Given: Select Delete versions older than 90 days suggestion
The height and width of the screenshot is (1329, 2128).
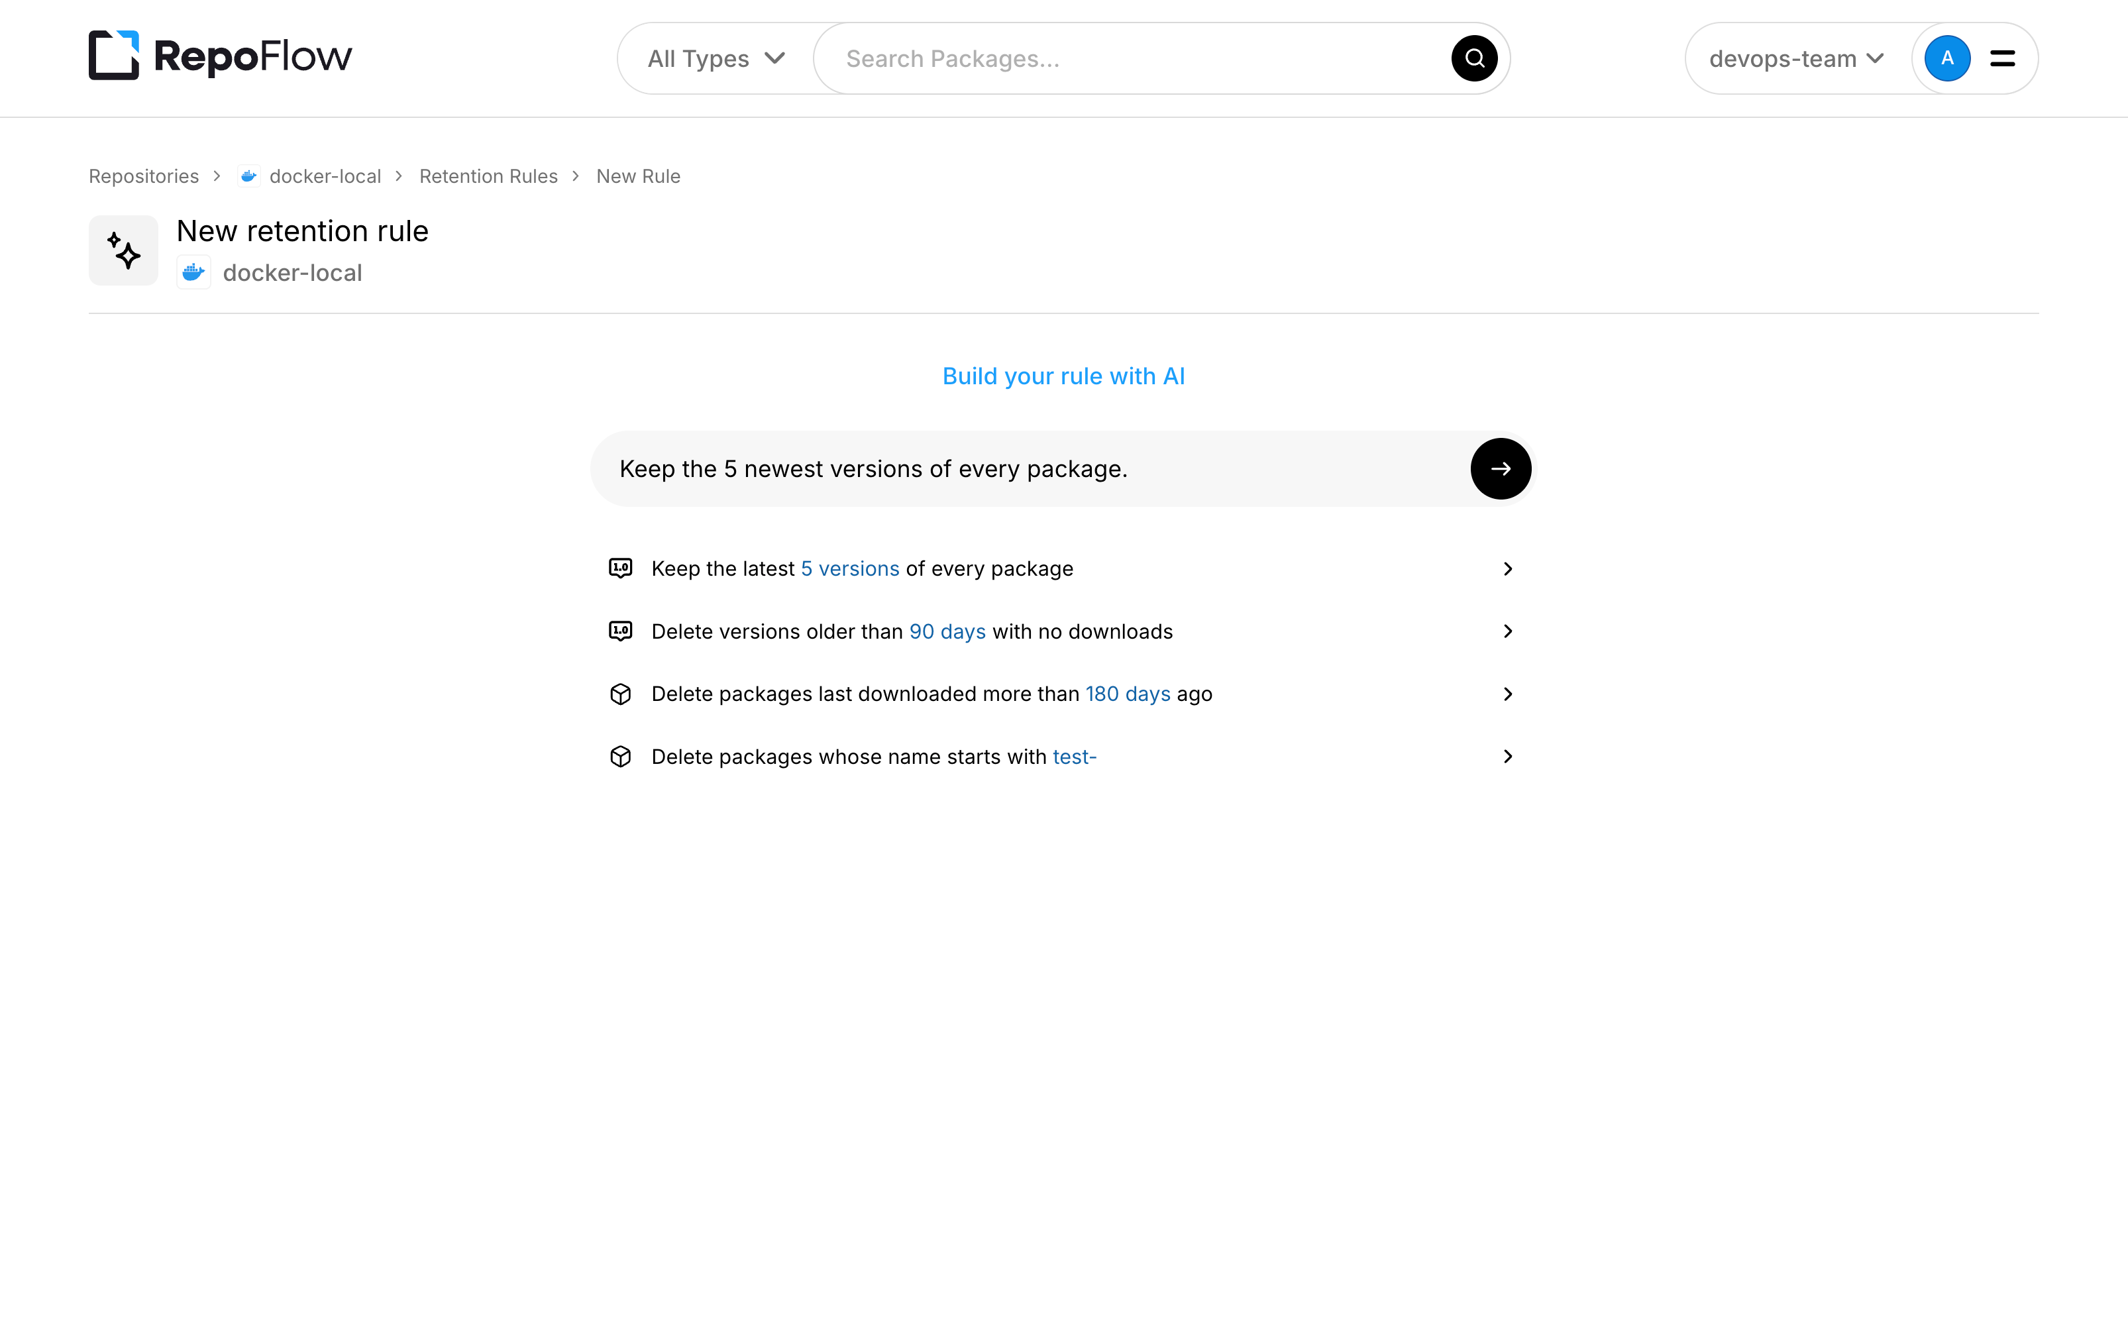Looking at the screenshot, I should [1062, 631].
